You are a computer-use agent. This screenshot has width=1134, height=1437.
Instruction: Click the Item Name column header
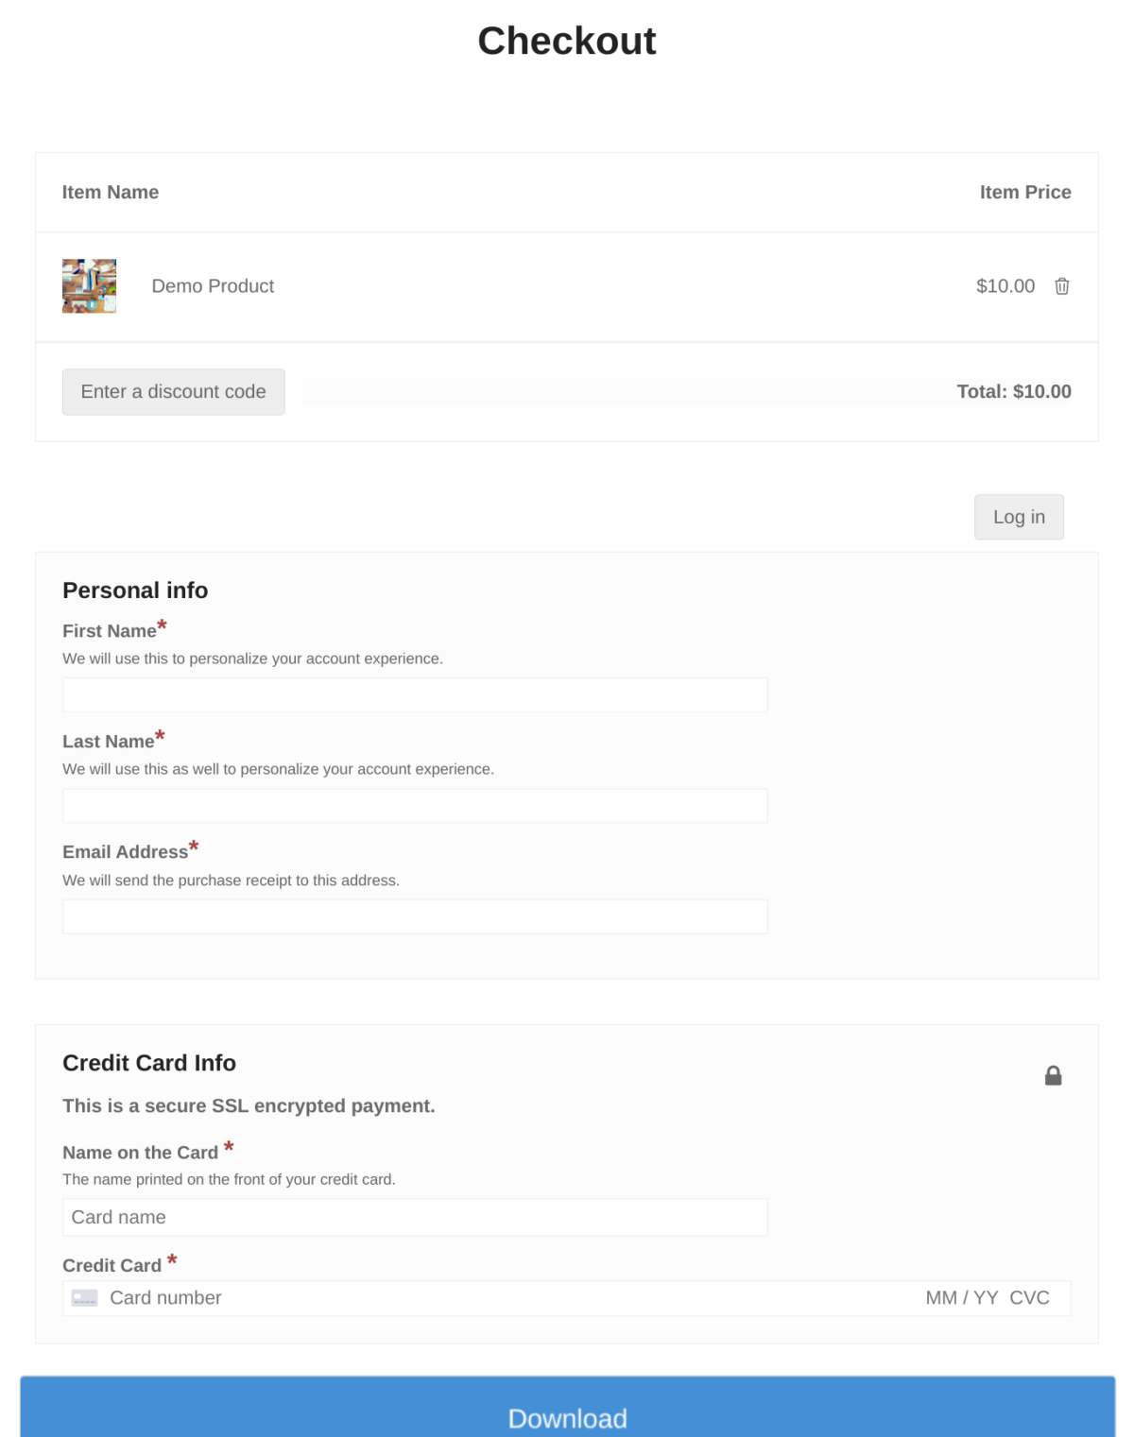point(111,192)
